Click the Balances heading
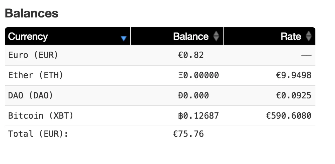This screenshot has height=164, width=335. pyautogui.click(x=32, y=13)
